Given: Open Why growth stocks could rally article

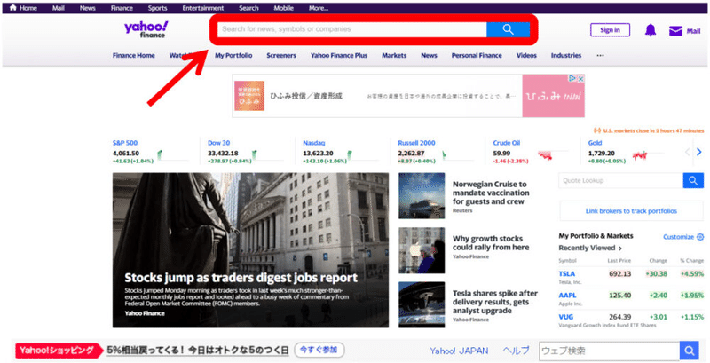Looking at the screenshot, I should pos(491,243).
